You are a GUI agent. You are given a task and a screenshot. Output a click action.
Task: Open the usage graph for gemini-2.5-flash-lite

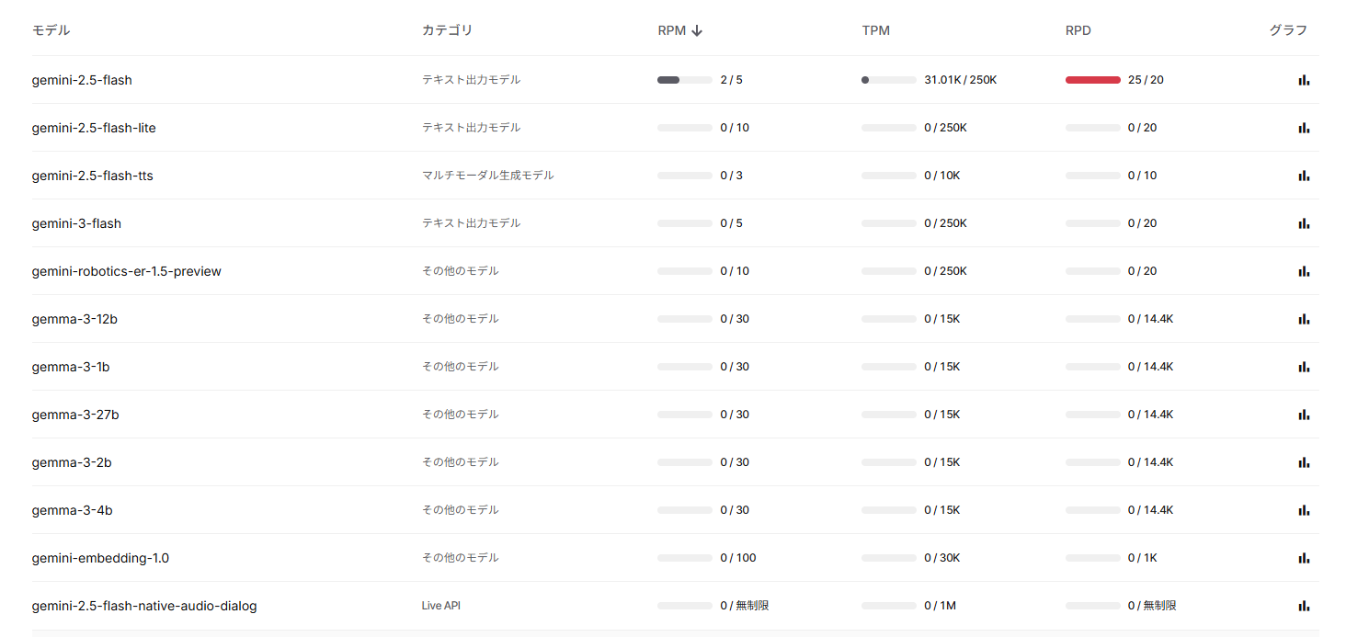[1304, 128]
